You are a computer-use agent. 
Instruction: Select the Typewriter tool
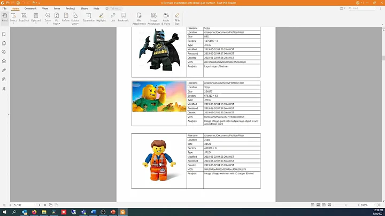pos(89,18)
